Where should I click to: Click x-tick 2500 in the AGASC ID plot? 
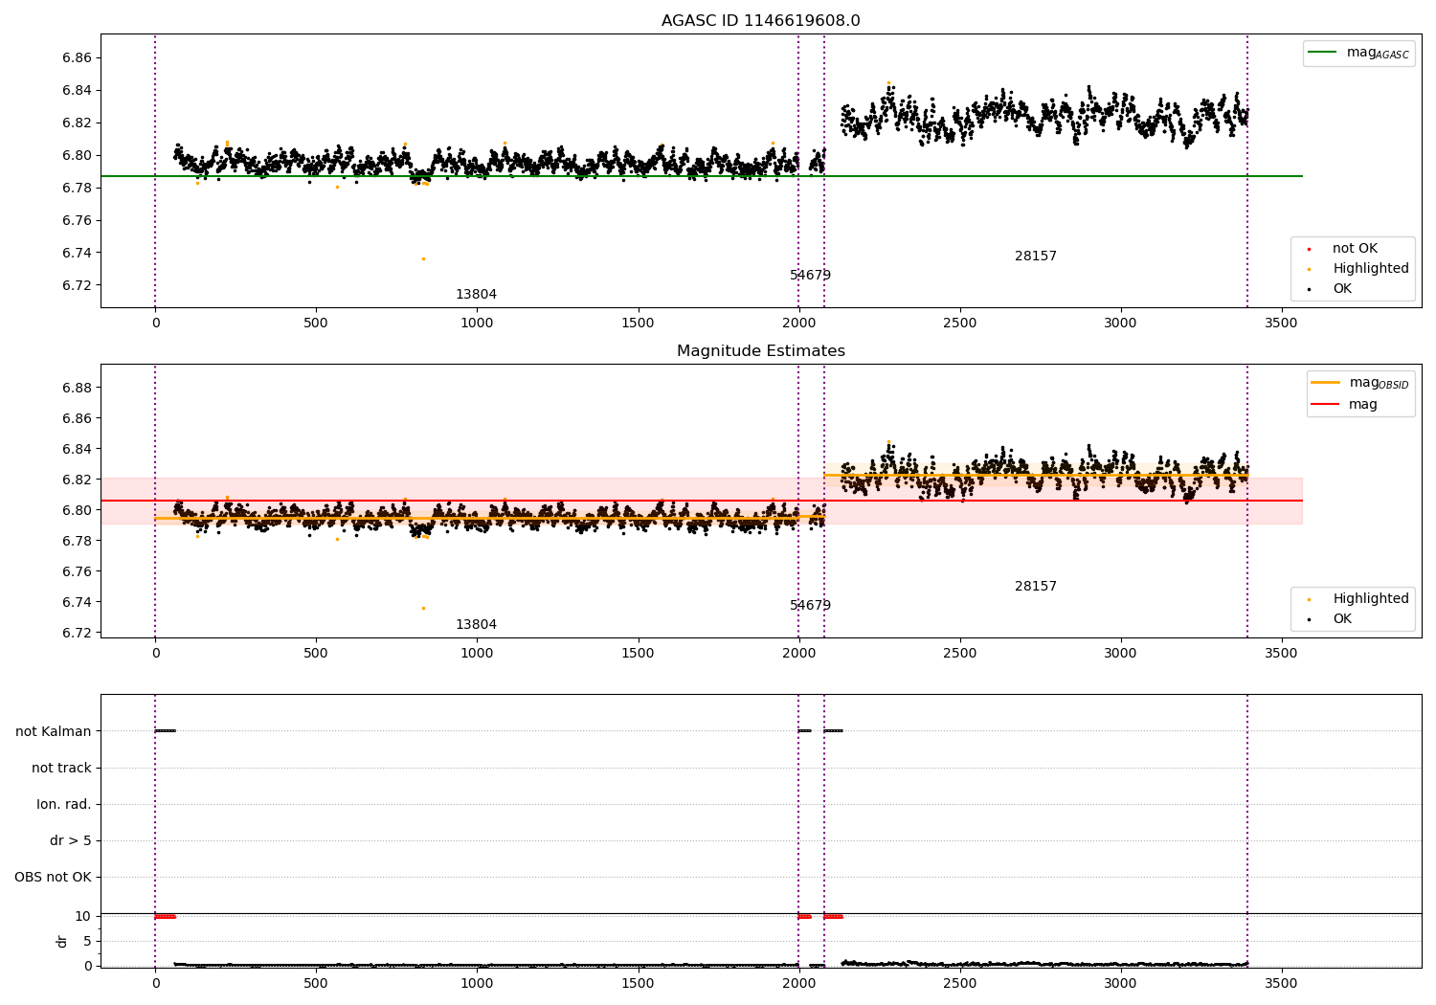[959, 324]
